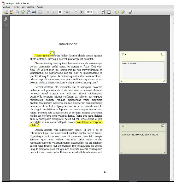Image resolution: width=176 pixels, height=182 pixels.
Task: Click the 91,5% zoom value field
Action: coord(89,12)
